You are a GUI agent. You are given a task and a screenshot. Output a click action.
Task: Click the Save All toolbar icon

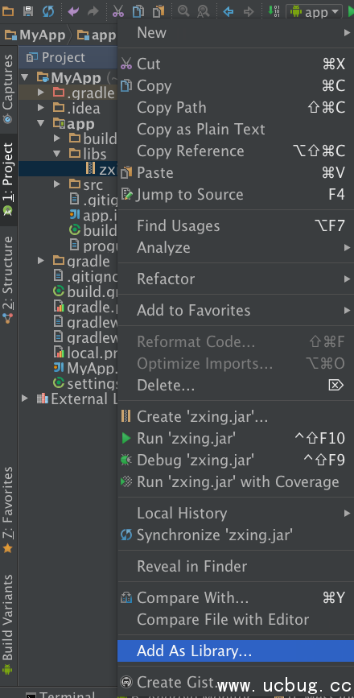pos(28,11)
